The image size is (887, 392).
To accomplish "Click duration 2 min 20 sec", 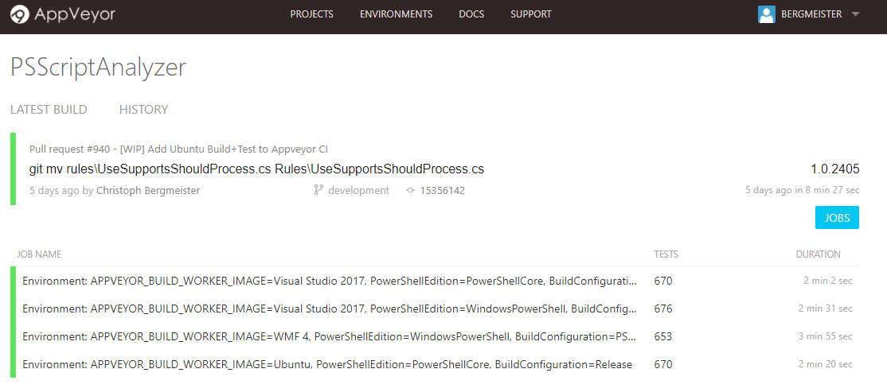I will 826,365.
